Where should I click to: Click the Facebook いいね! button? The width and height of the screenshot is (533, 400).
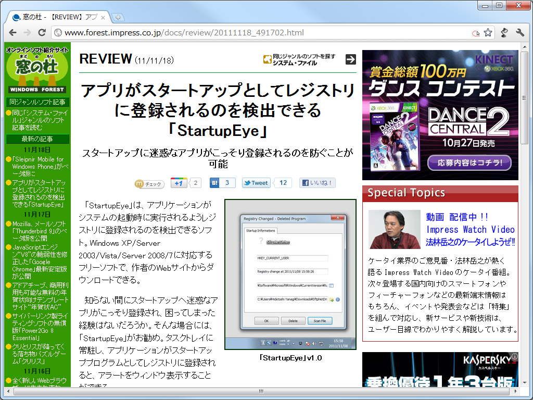click(318, 183)
